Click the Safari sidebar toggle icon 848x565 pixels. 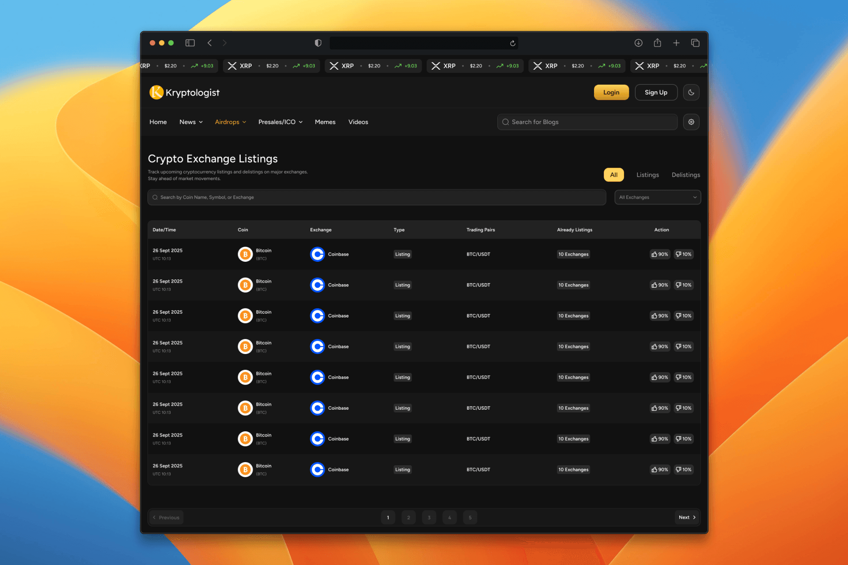[x=190, y=43]
